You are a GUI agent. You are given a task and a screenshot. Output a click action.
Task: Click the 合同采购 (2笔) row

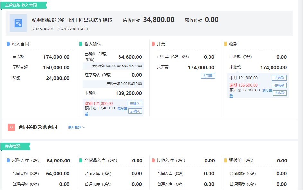[41, 174]
